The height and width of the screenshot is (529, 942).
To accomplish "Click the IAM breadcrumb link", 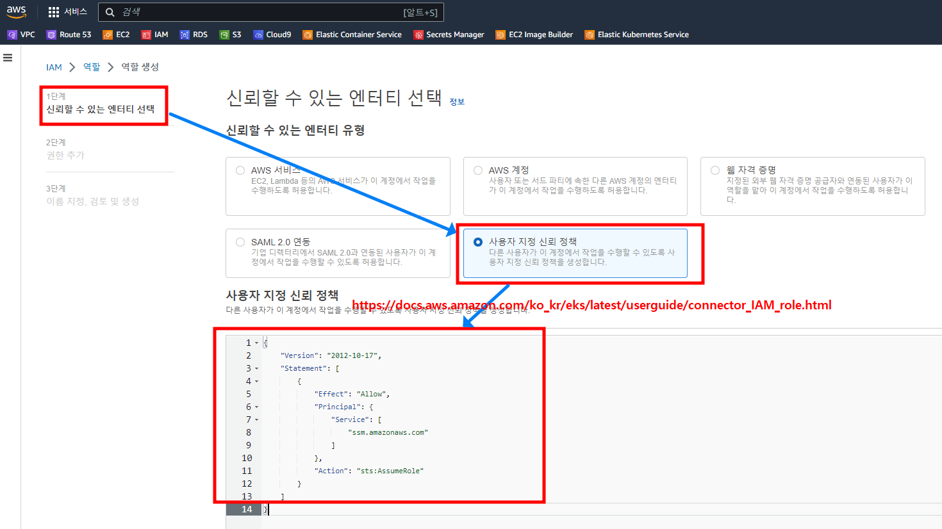I will 54,67.
